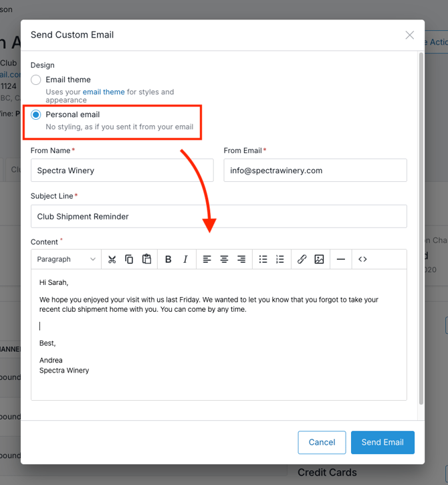Click the Send Email button

click(x=382, y=442)
